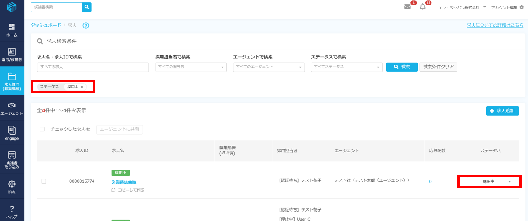Image resolution: width=528 pixels, height=221 pixels.
Task: Click the help question mark beside breadcrumb
Action: (86, 26)
